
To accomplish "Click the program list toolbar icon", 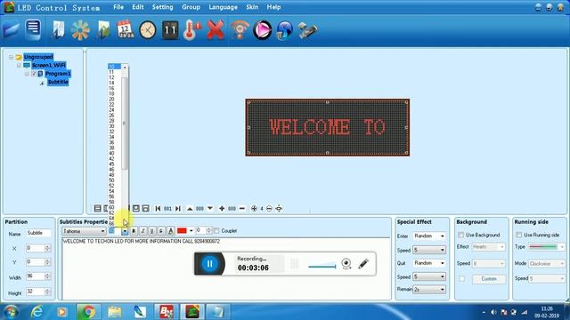I will (x=33, y=29).
